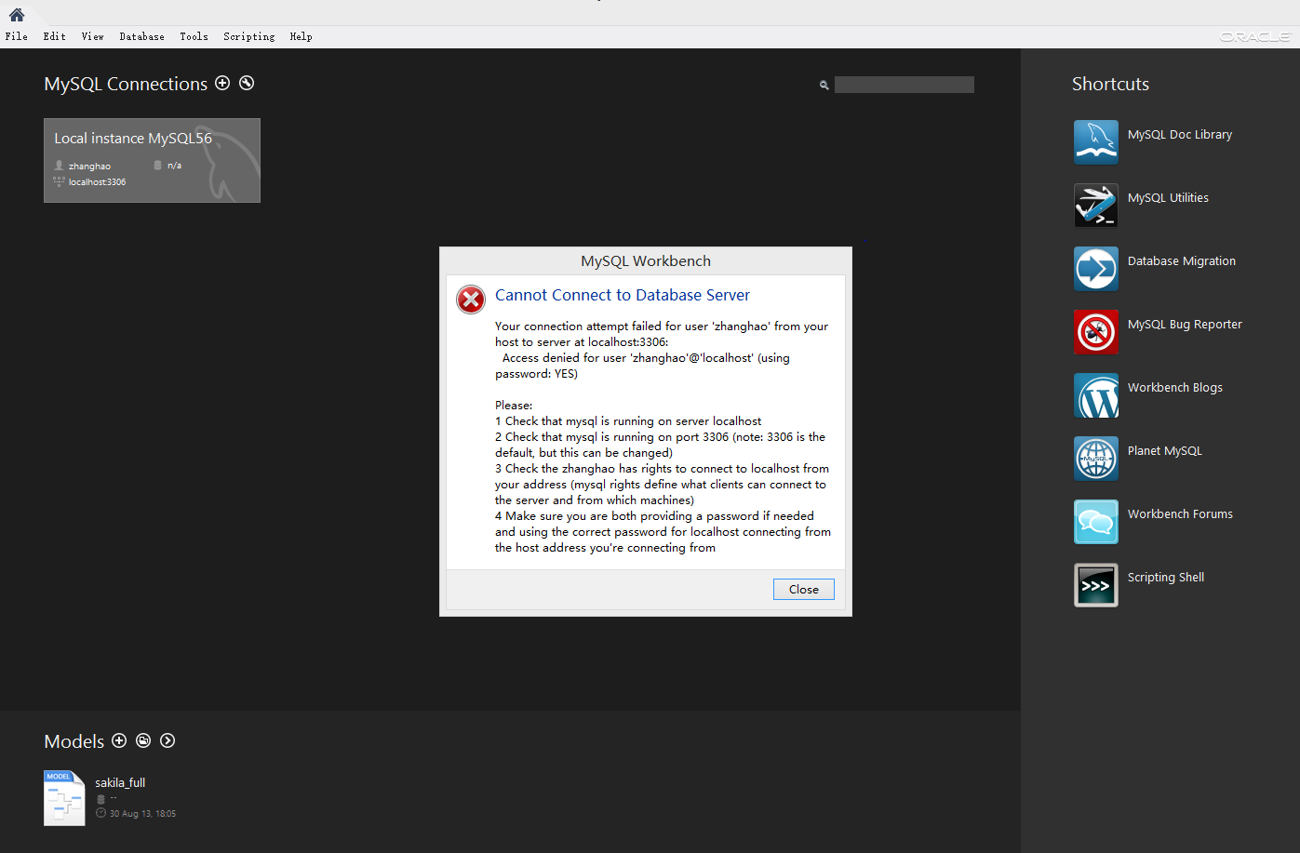Image resolution: width=1300 pixels, height=853 pixels.
Task: Launch Database Migration arrow icon
Action: point(1096,269)
